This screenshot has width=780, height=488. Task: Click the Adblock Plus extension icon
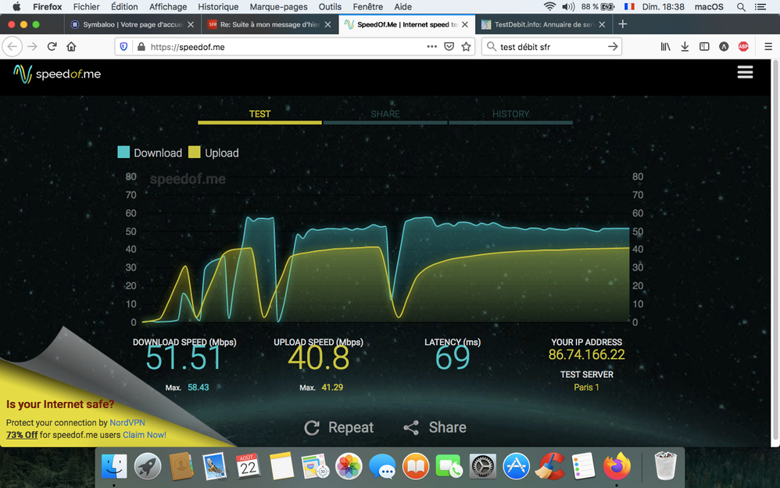[x=743, y=47]
